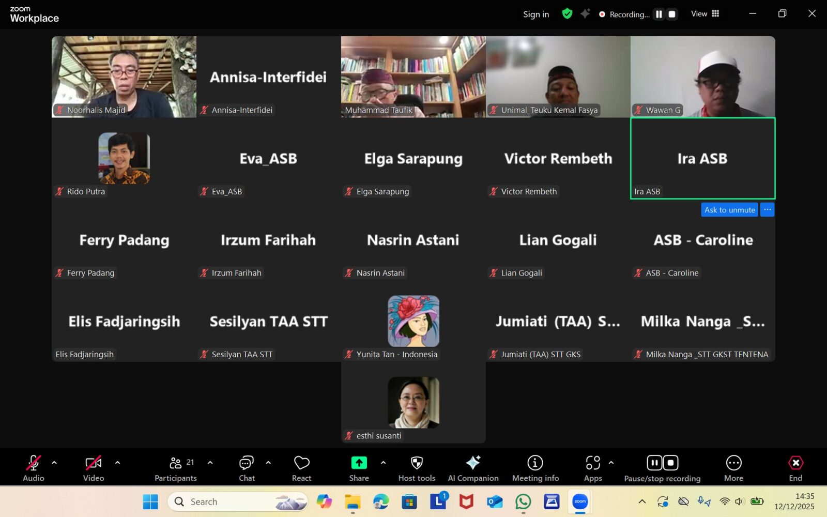Screen dimensions: 827x517
Task: Open the Chat panel
Action: (x=247, y=468)
